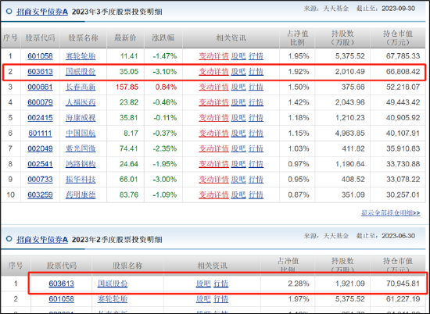Expand 显示全部持仓明细 link
This screenshot has width=430, height=314.
click(390, 213)
